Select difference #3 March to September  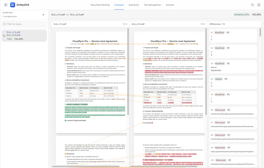pyautogui.click(x=233, y=67)
